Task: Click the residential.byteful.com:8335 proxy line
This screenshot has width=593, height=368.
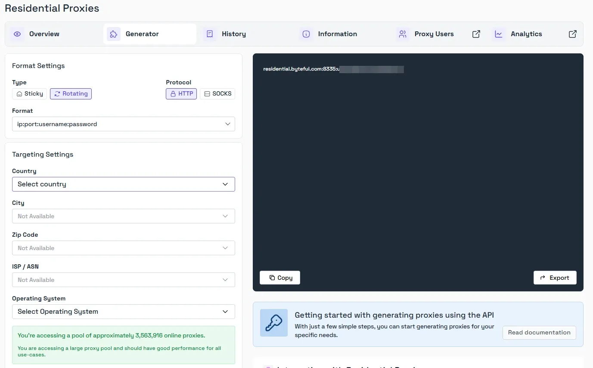Action: click(x=333, y=69)
